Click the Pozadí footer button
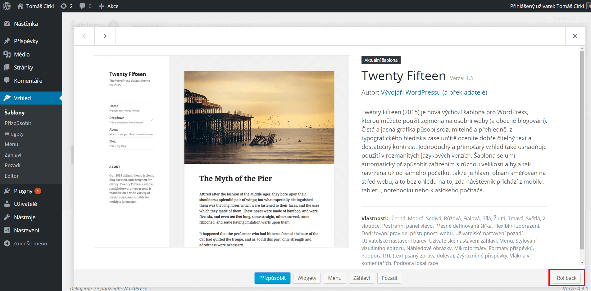The image size is (591, 291). pos(389,278)
